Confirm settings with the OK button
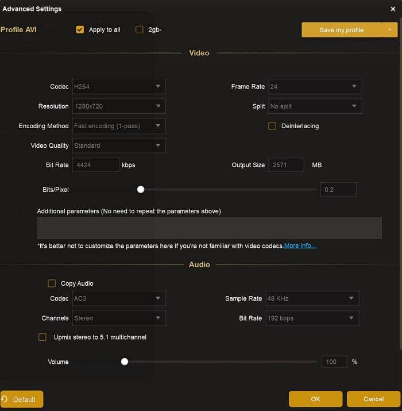The image size is (402, 411). click(316, 399)
